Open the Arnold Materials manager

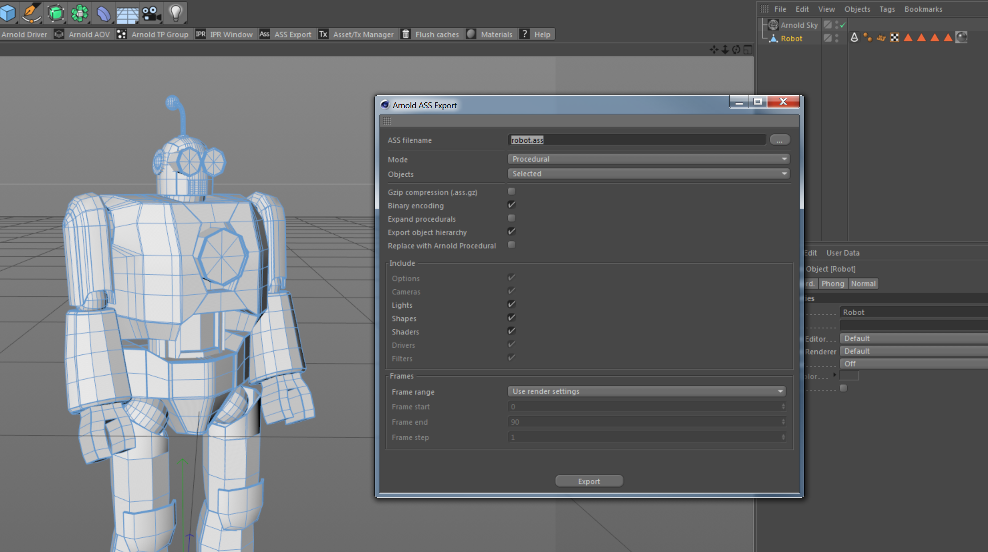click(496, 34)
